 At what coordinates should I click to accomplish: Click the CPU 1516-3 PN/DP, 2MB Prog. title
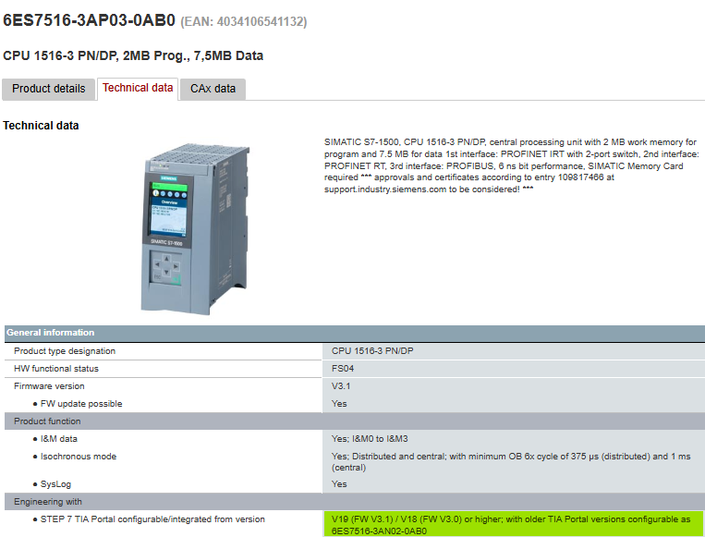133,55
